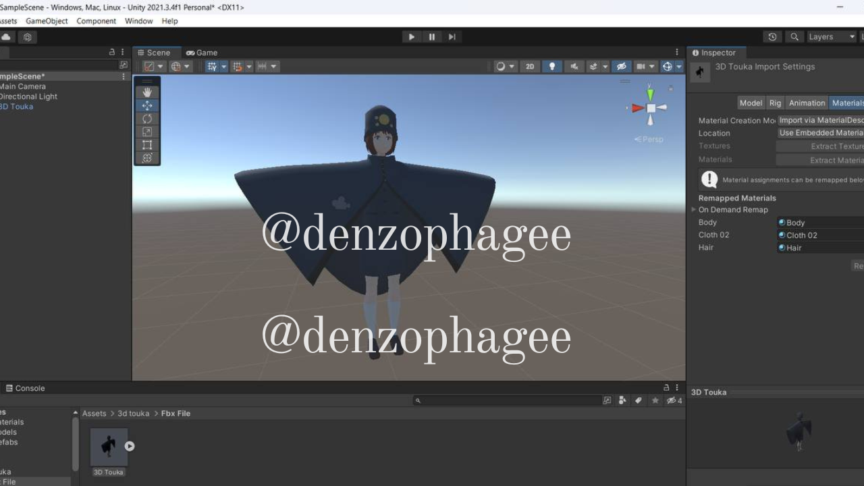The width and height of the screenshot is (864, 486).
Task: Select Main Camera in Hierarchy
Action: [22, 86]
